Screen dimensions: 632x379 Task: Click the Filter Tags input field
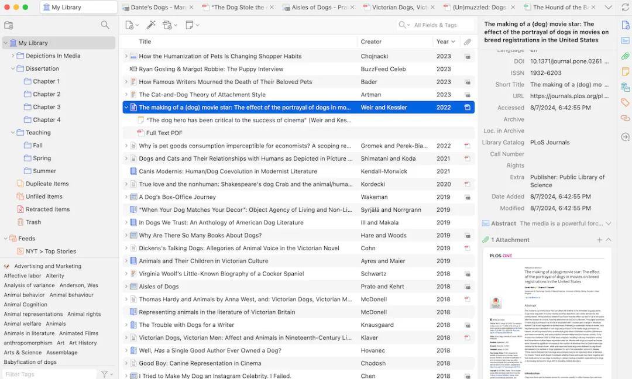49,374
